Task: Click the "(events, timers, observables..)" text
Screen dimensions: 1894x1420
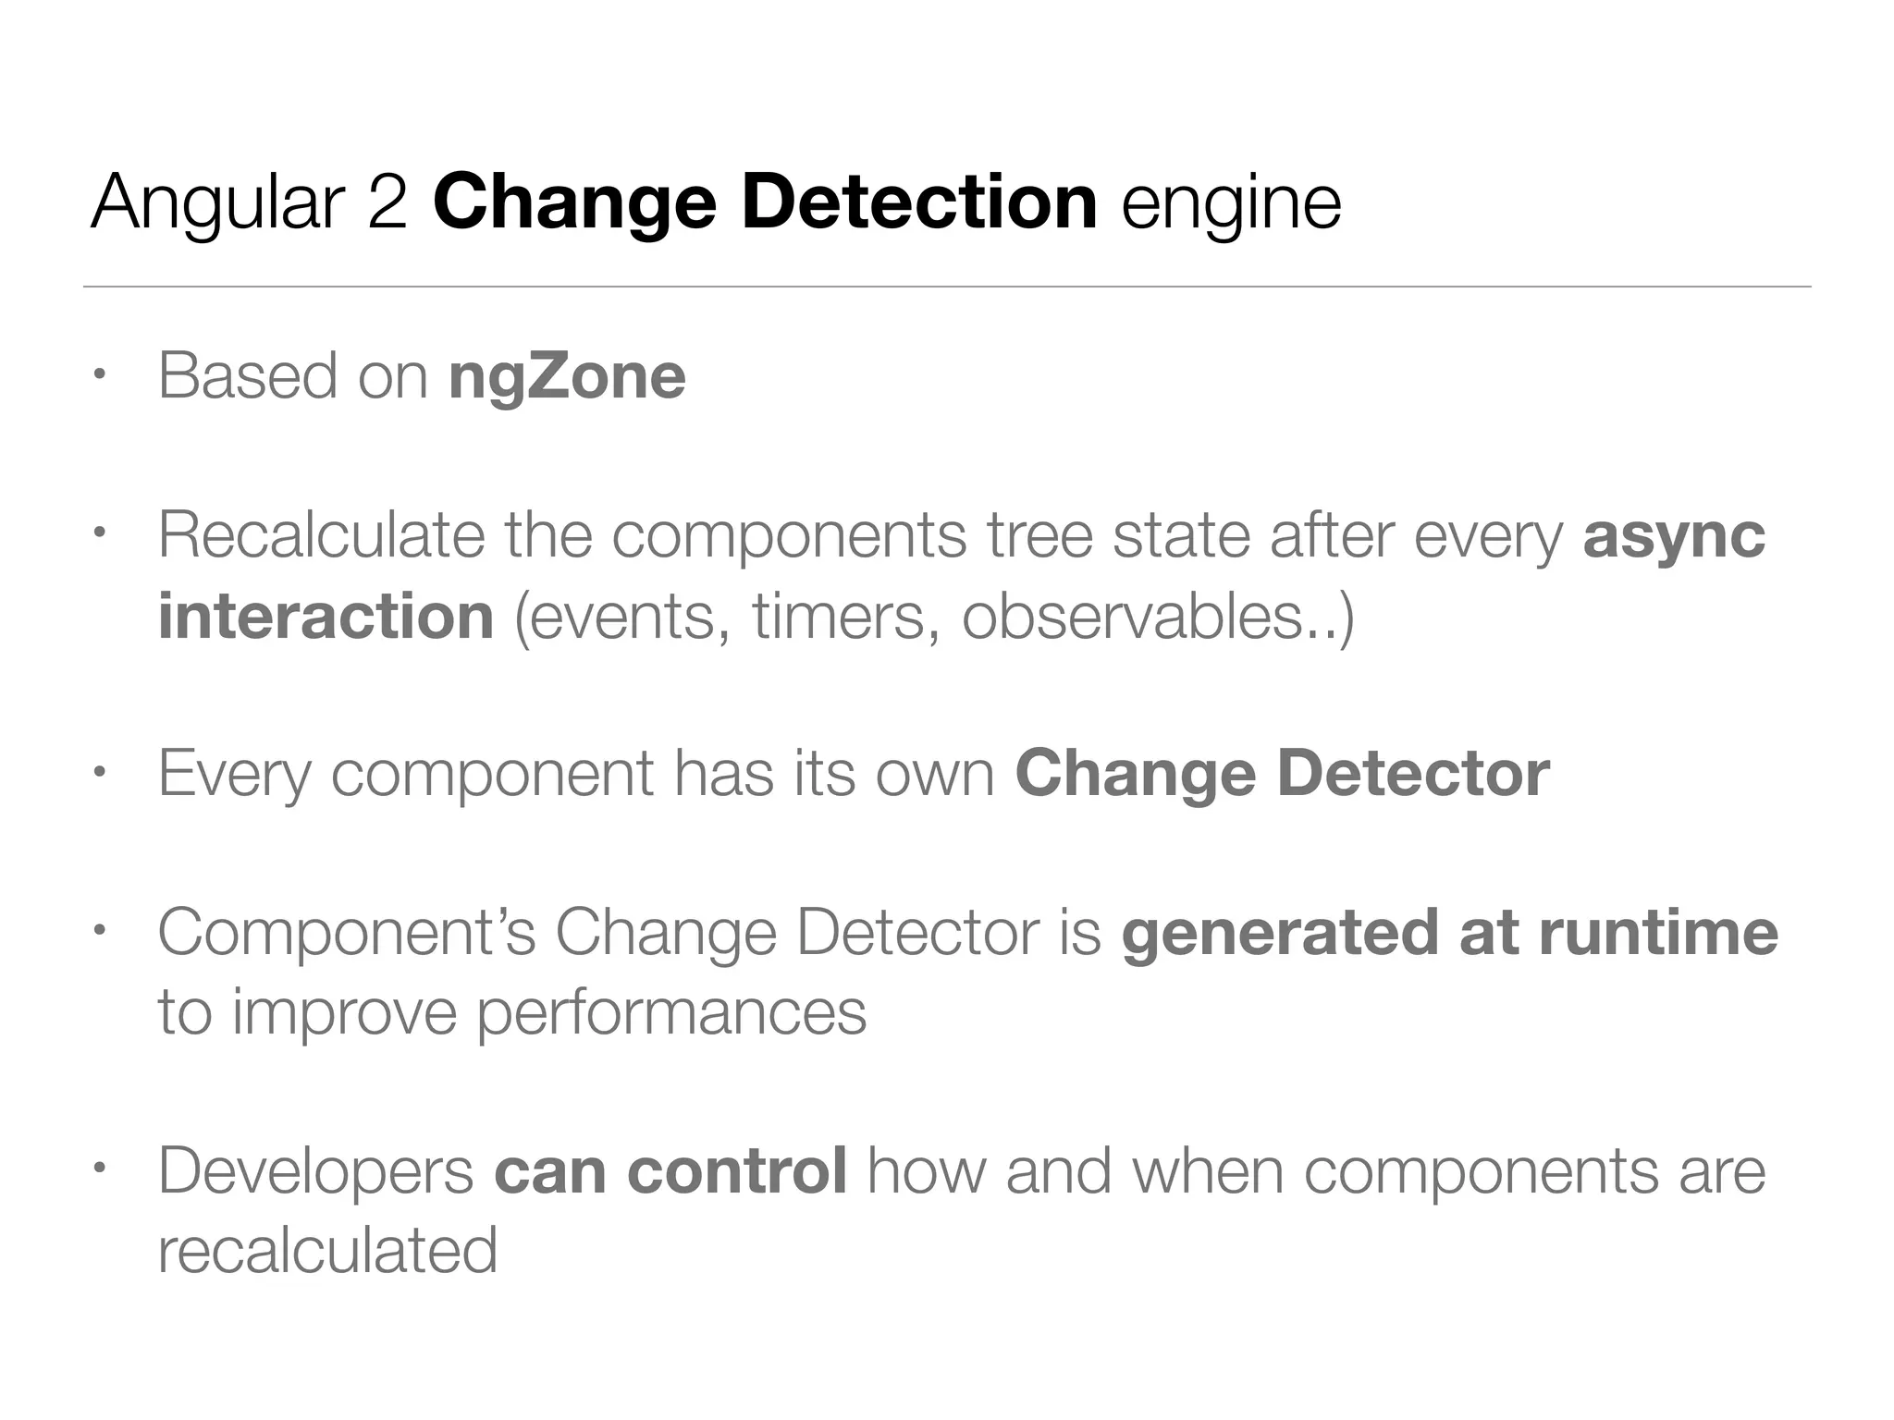Action: (x=934, y=617)
